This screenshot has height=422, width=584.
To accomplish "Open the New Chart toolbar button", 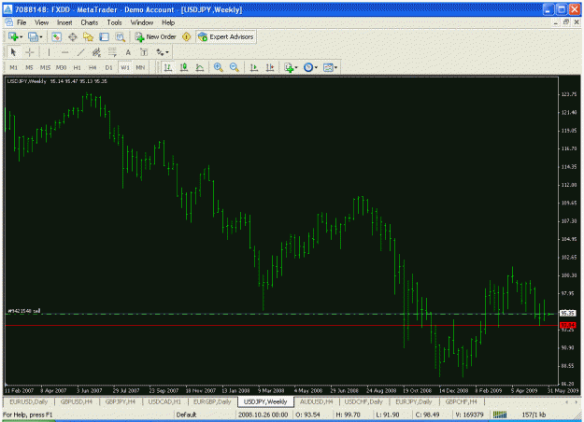I will click(x=13, y=36).
